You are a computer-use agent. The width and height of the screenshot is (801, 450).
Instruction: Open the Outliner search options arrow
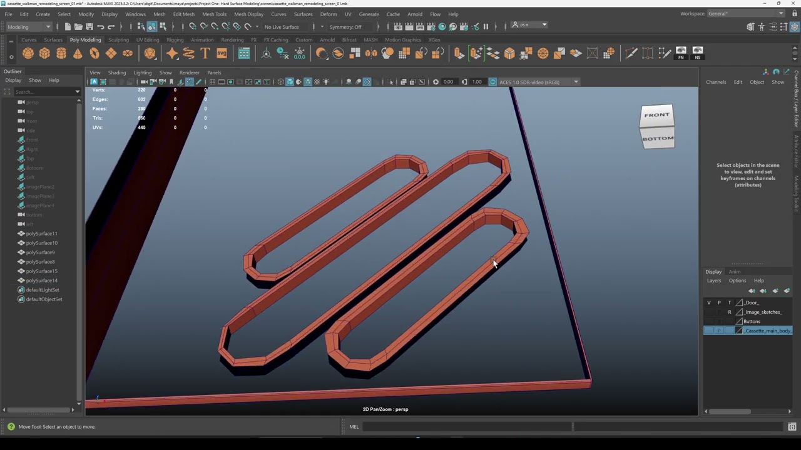coord(78,92)
